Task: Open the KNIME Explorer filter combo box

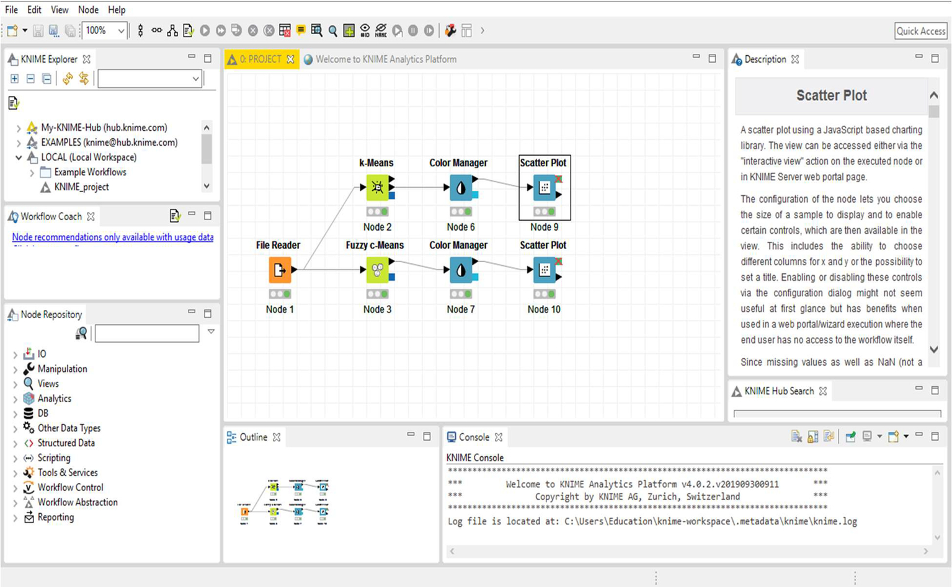Action: [149, 79]
